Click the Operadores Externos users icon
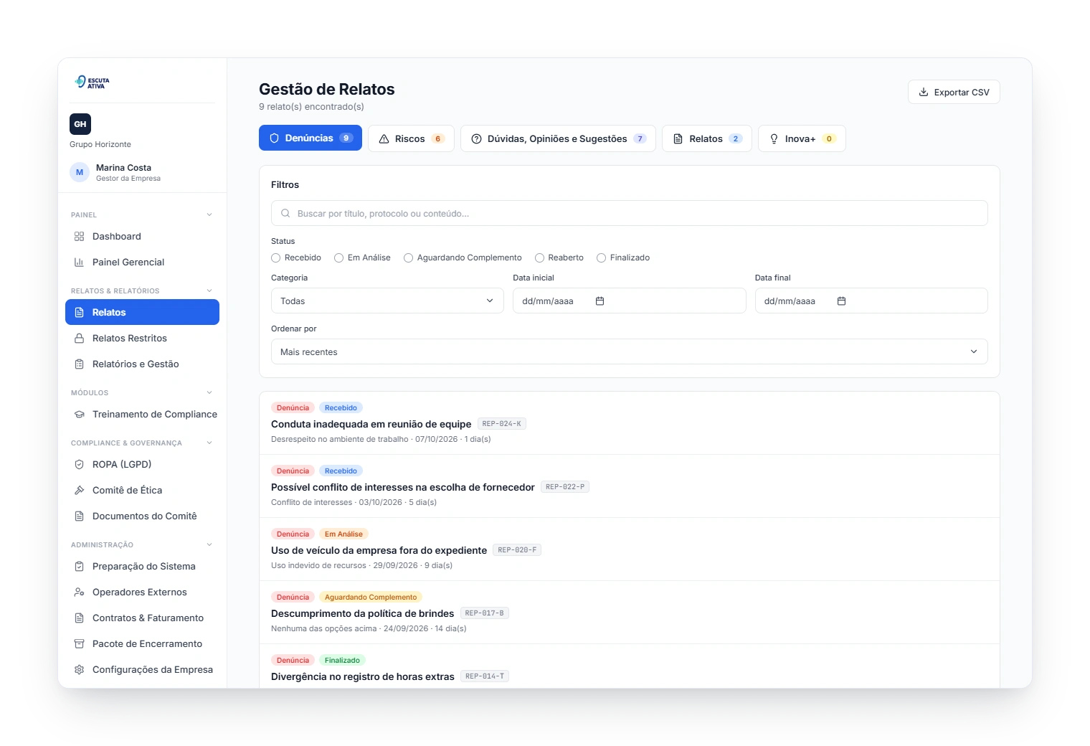 [80, 592]
